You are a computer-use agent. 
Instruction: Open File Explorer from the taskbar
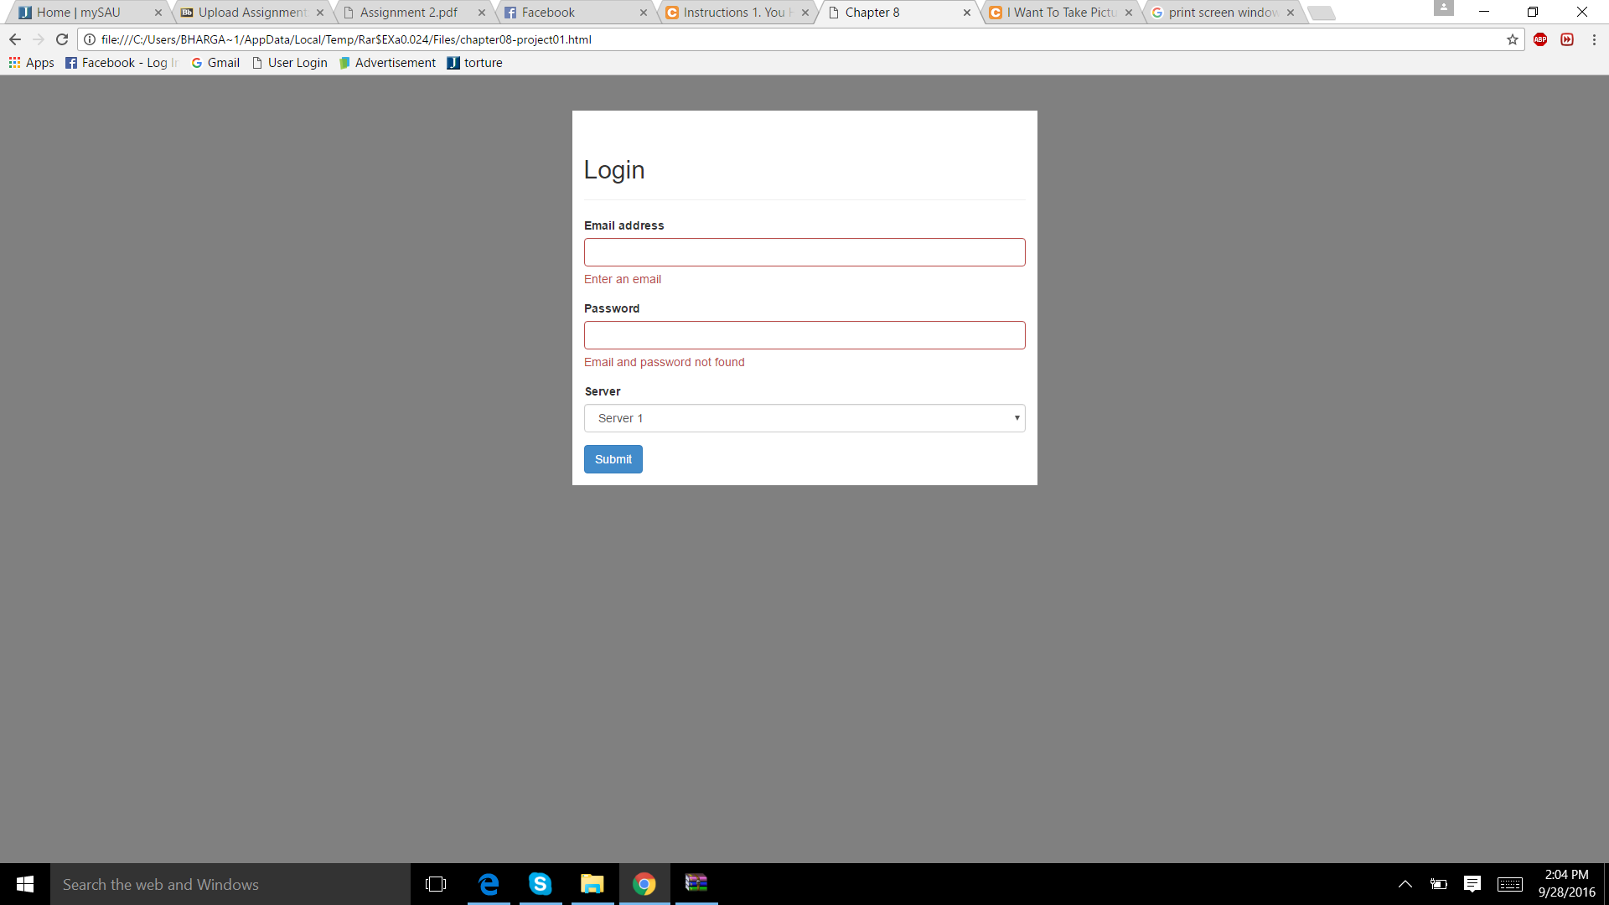tap(592, 884)
